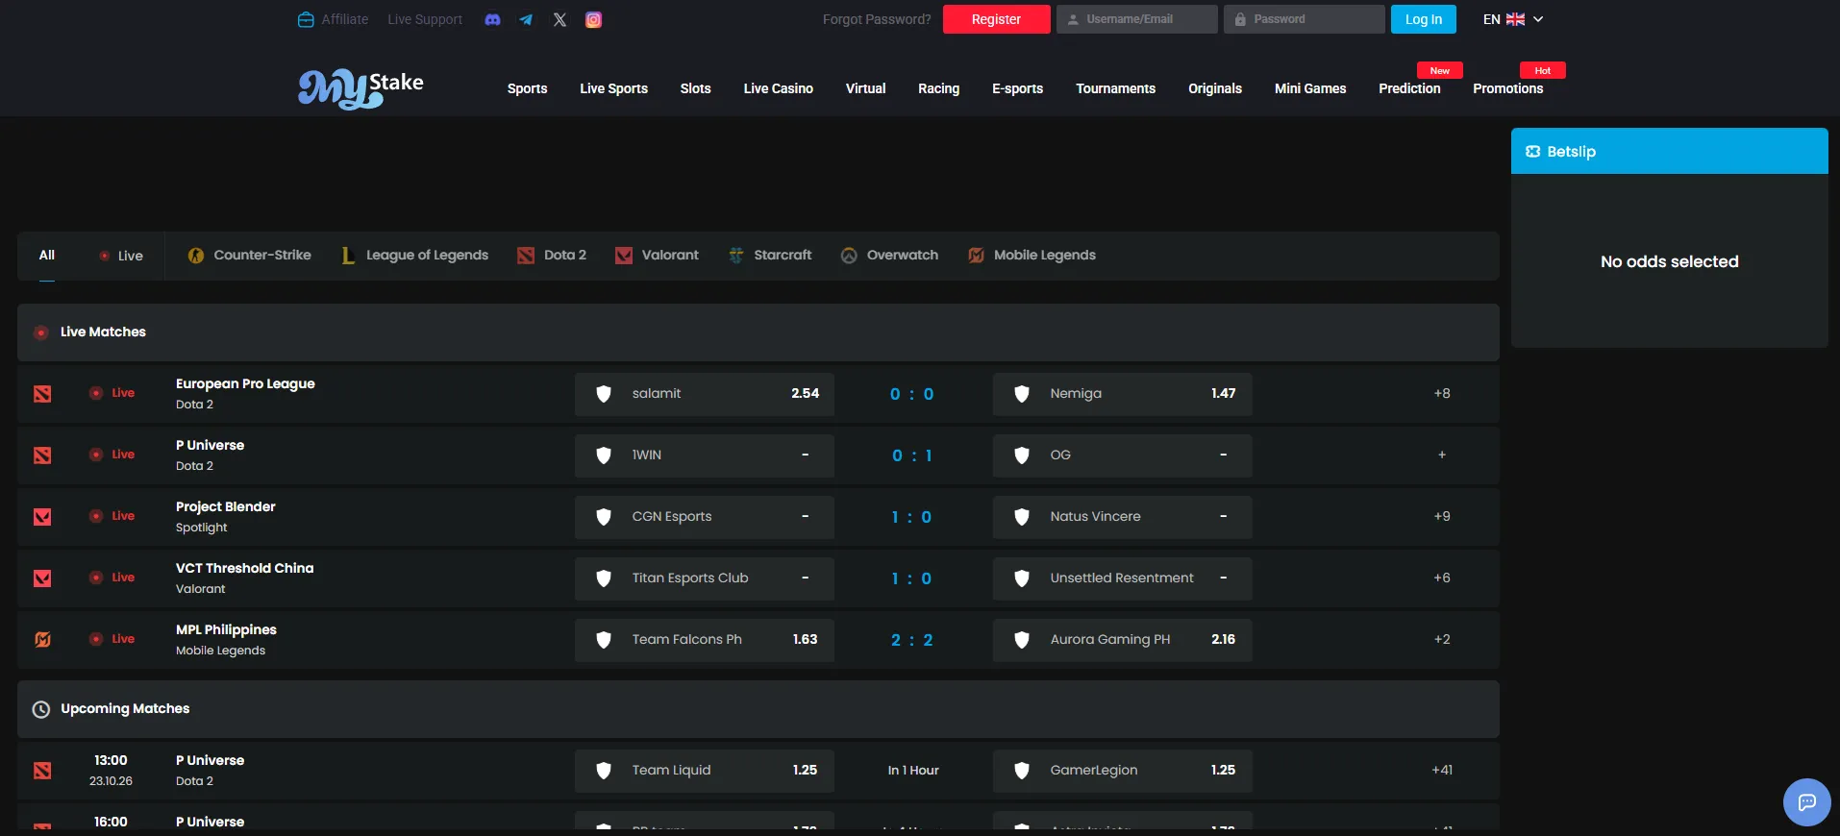Click Valorant icon in Project Blender row

click(x=42, y=517)
